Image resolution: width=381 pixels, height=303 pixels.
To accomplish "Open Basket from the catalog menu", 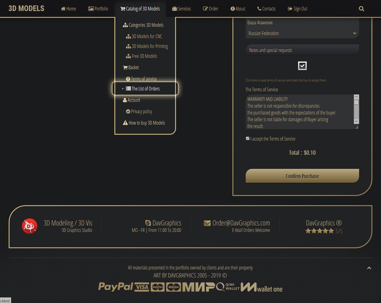I will (x=133, y=67).
